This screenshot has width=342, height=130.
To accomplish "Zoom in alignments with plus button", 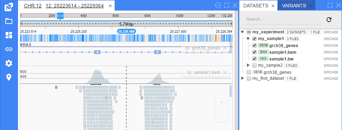I will (x=222, y=103).
